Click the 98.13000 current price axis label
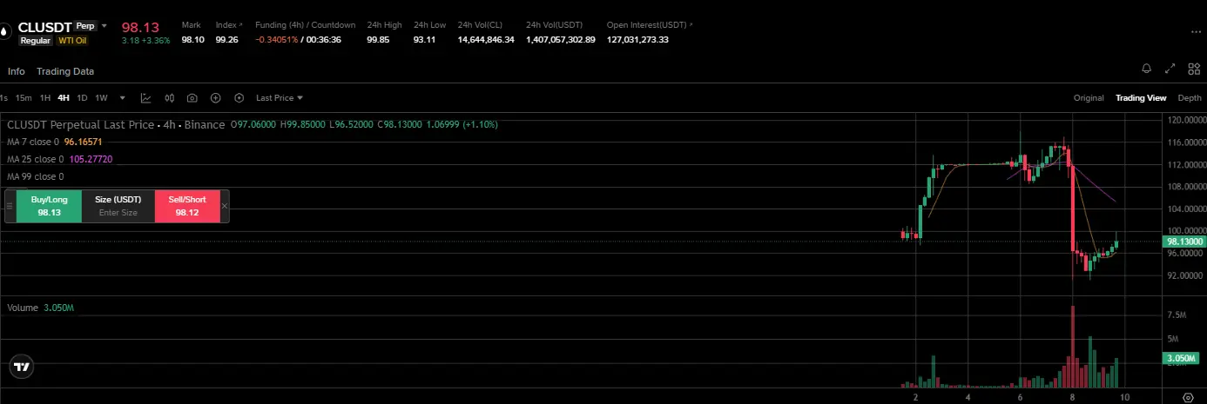The image size is (1207, 404). coord(1185,242)
